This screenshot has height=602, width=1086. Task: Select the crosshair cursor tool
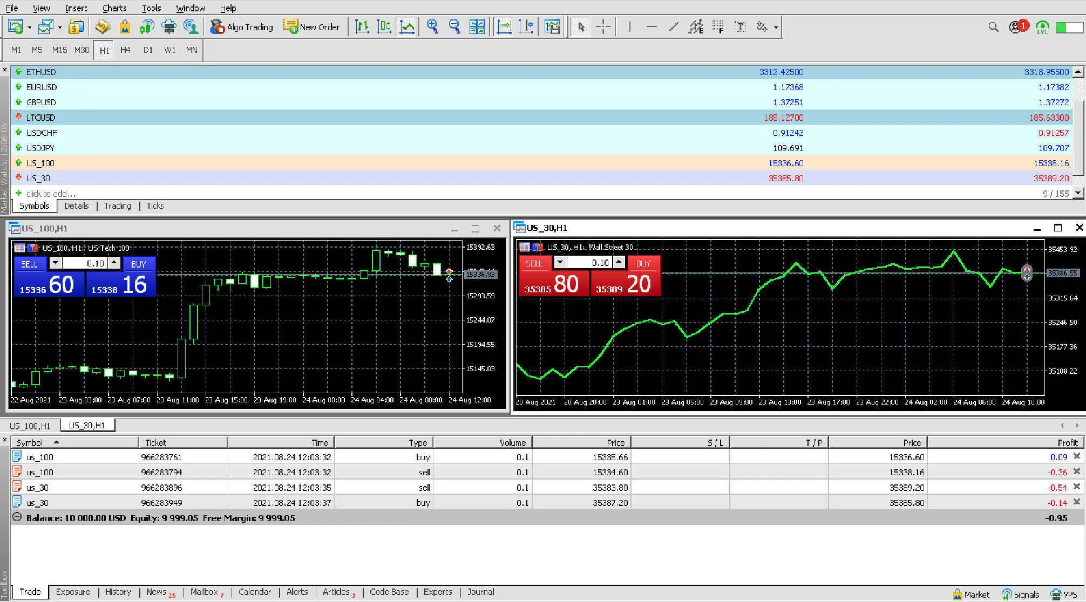coord(603,26)
